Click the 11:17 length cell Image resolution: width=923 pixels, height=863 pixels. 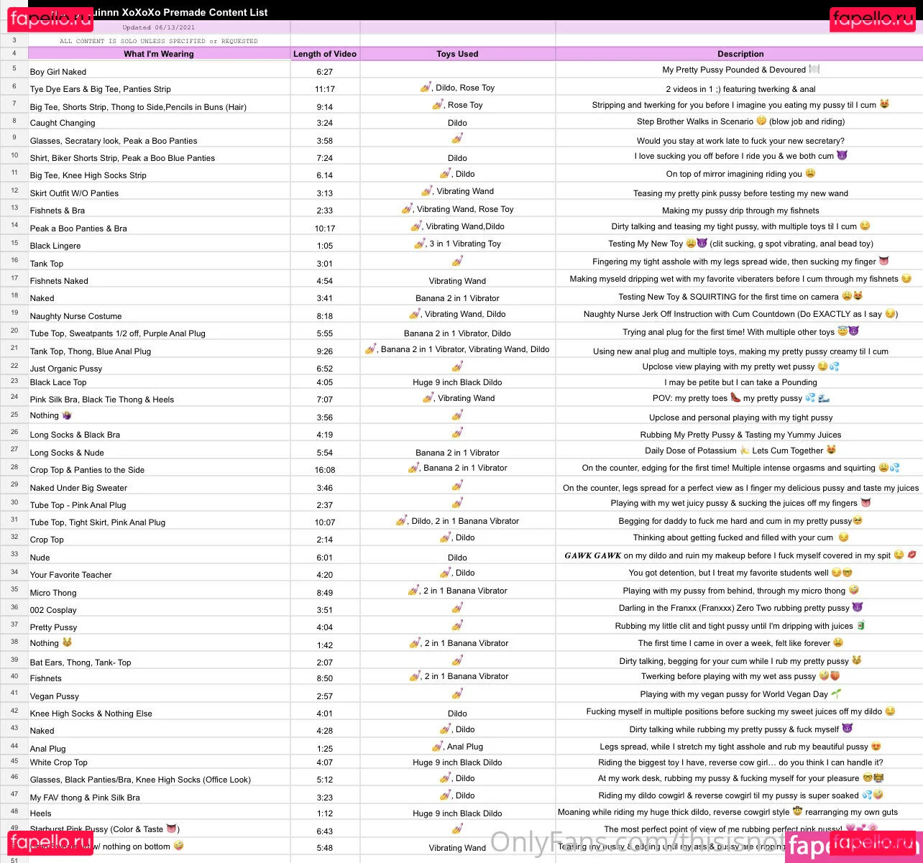(325, 89)
